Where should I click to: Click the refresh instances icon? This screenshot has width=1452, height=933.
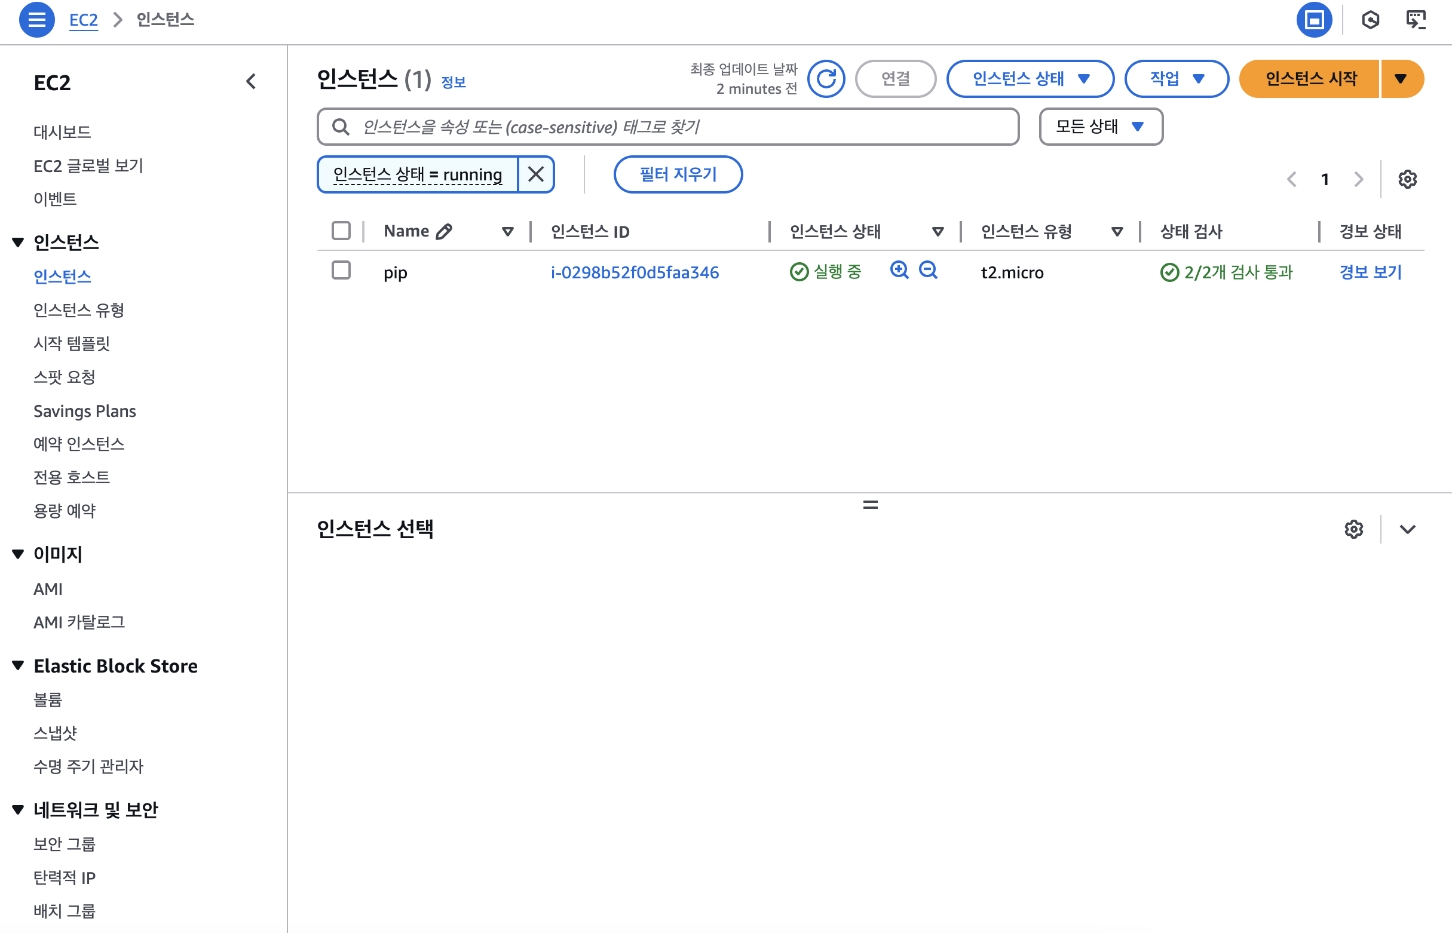click(826, 79)
